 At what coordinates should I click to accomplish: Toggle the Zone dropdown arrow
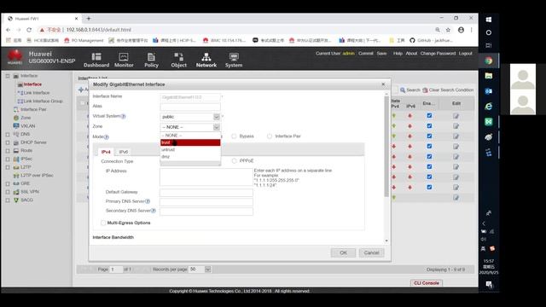pos(216,127)
